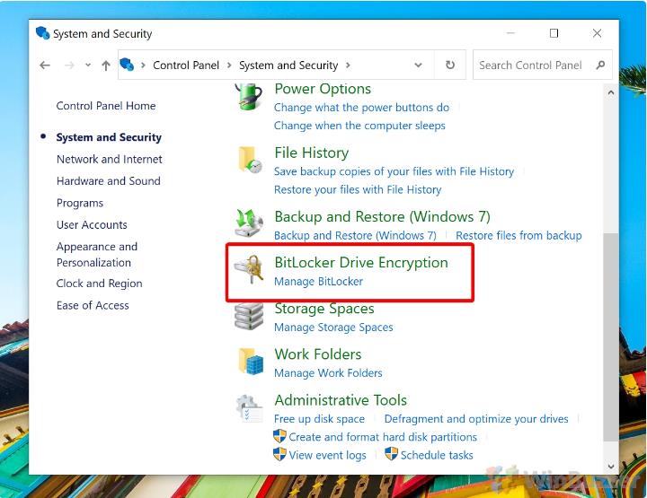This screenshot has width=647, height=498.
Task: Open Ease of Access category
Action: tap(93, 305)
